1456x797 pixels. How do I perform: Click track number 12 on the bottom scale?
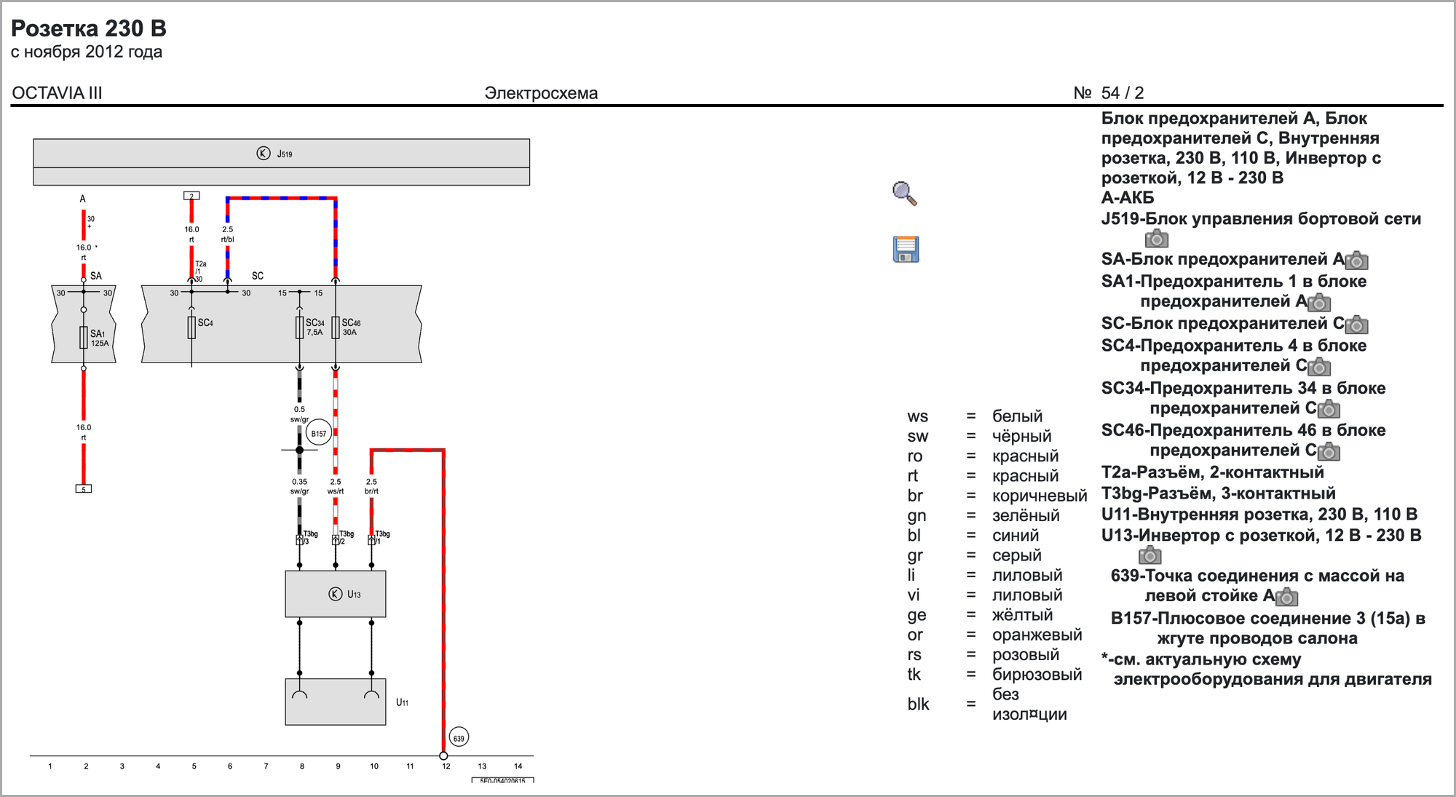(x=446, y=766)
